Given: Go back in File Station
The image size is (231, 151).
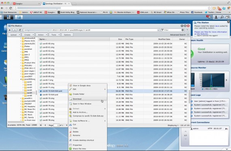Looking at the screenshot, I should 10,30.
